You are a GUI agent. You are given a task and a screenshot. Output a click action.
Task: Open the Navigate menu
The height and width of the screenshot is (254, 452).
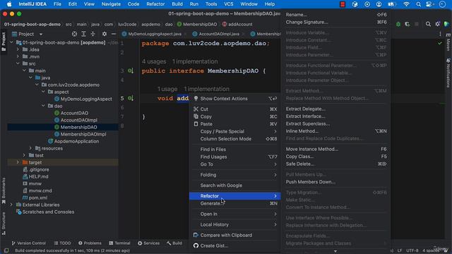coord(111,4)
